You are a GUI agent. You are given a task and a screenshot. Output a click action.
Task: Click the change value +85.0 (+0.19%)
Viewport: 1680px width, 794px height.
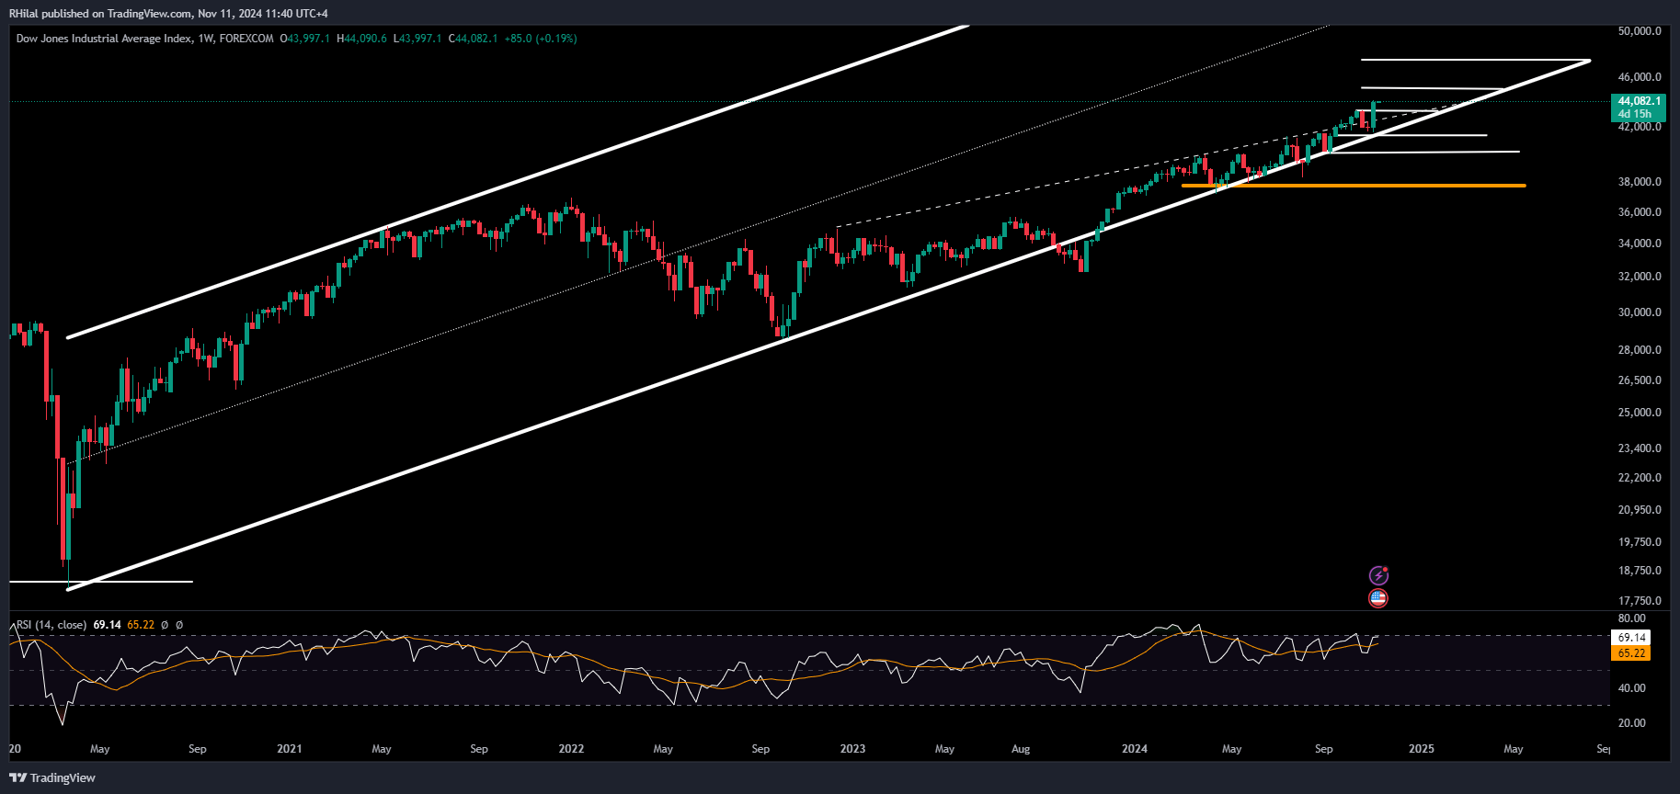(x=541, y=39)
